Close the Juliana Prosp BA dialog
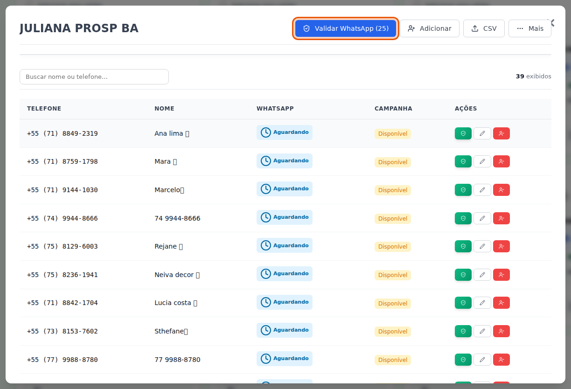The image size is (571, 389). 551,22
